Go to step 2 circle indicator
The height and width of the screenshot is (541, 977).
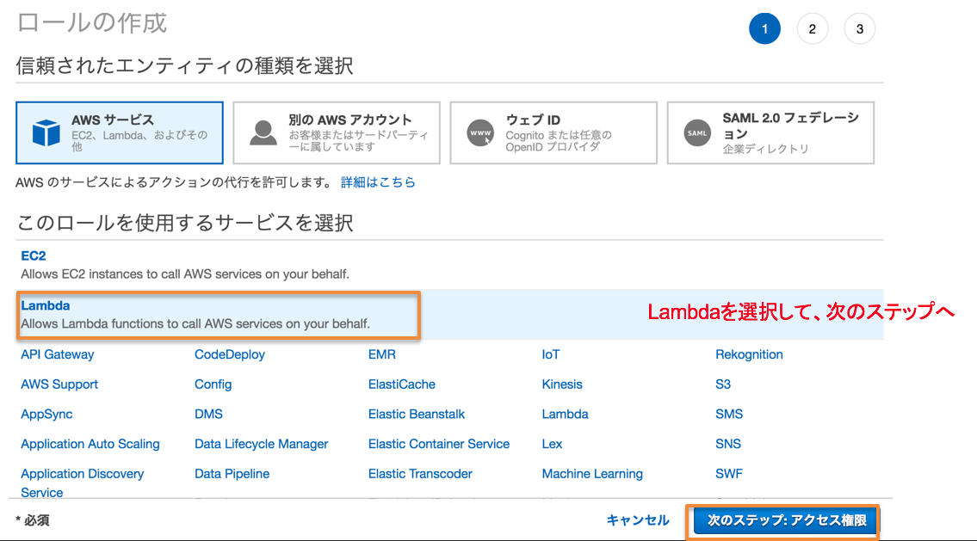coord(813,28)
